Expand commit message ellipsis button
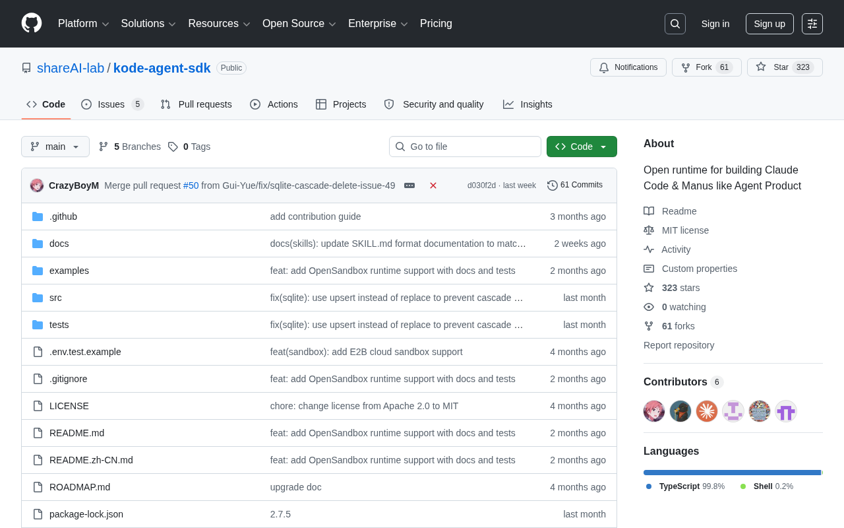This screenshot has height=528, width=844. point(409,185)
